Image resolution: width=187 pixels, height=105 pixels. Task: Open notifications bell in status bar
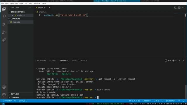(x=183, y=101)
